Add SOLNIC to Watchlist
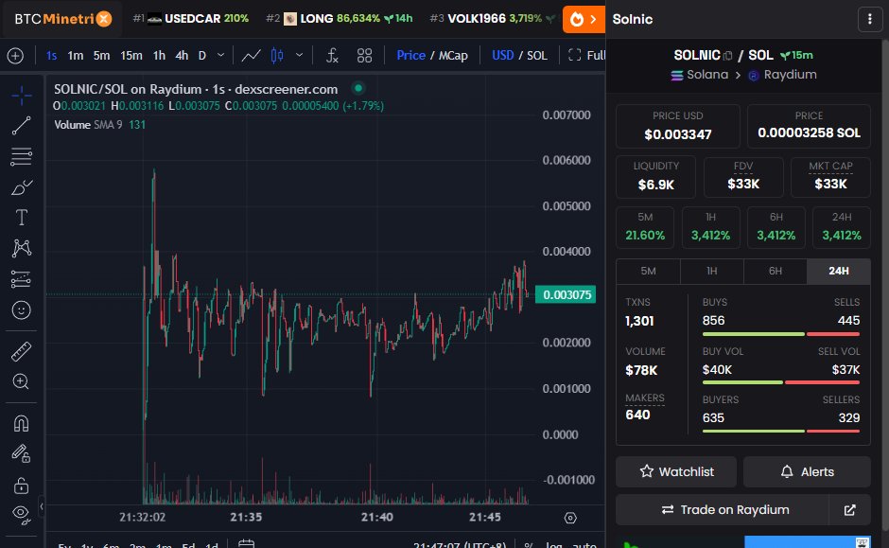Image resolution: width=889 pixels, height=548 pixels. pyautogui.click(x=676, y=472)
